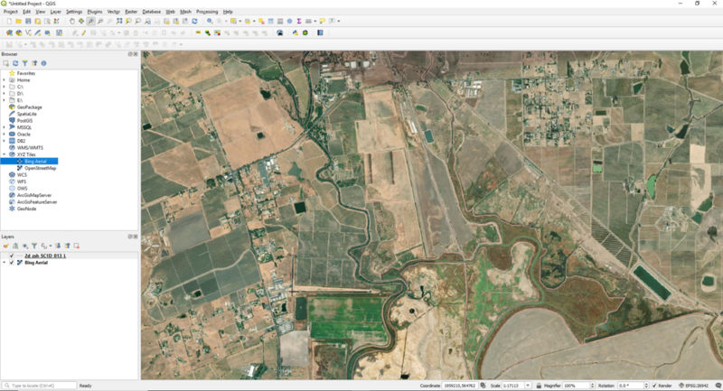The width and height of the screenshot is (723, 391).
Task: Toggle visibility of 2d_zsh_SC1D_013_L layer
Action: tap(12, 256)
